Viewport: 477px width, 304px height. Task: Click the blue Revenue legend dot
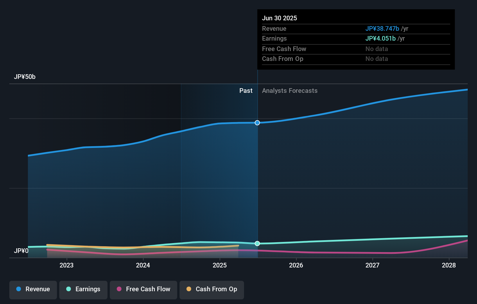(18, 289)
